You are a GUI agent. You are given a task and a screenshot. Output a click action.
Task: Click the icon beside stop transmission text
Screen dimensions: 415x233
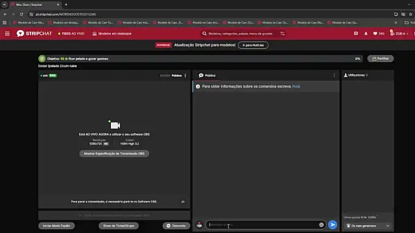[183, 201]
